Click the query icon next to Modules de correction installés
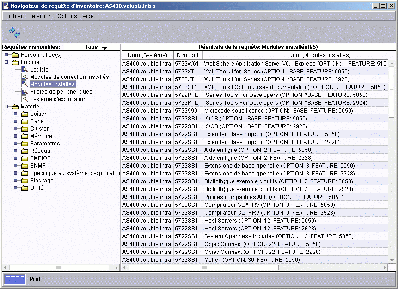This screenshot has width=398, height=289. point(24,77)
